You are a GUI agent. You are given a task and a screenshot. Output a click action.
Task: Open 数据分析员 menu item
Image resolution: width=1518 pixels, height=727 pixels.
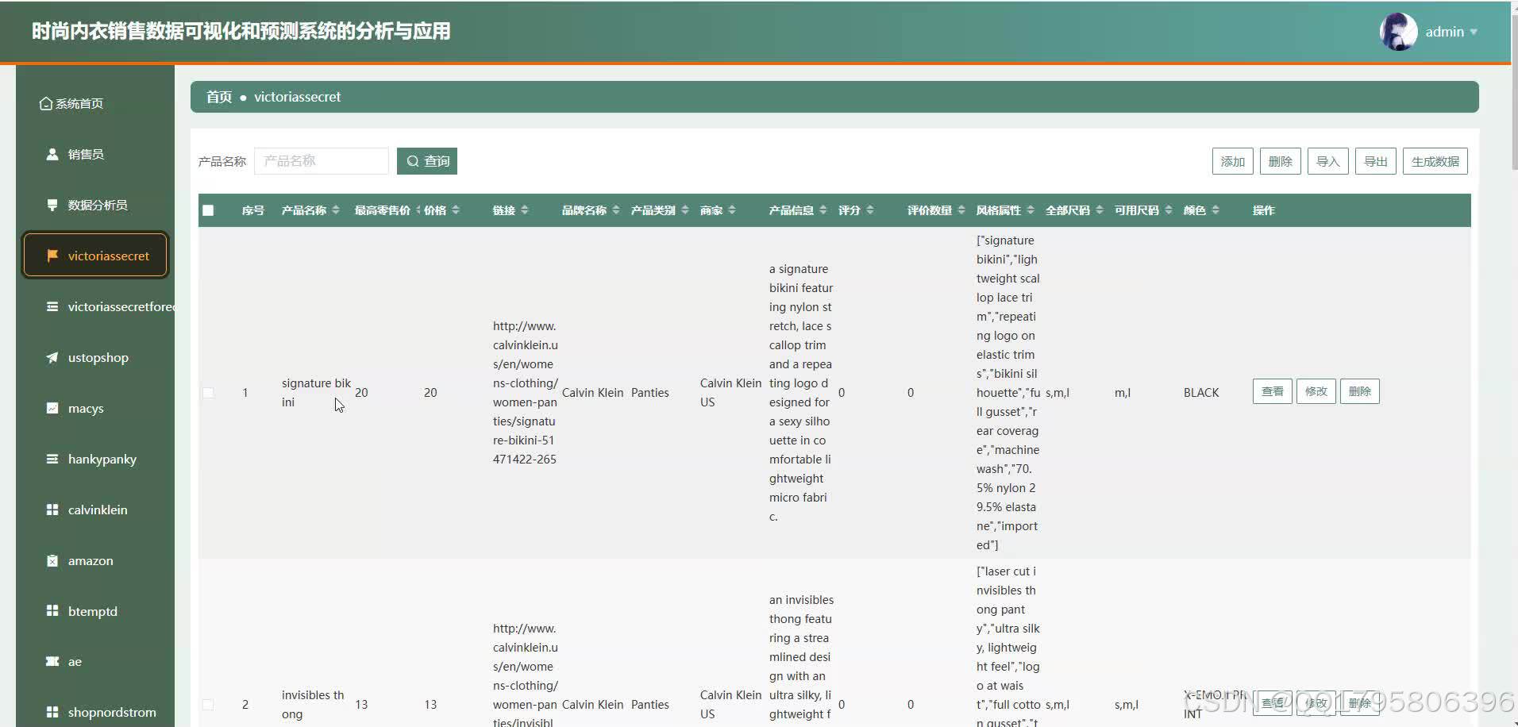point(95,205)
